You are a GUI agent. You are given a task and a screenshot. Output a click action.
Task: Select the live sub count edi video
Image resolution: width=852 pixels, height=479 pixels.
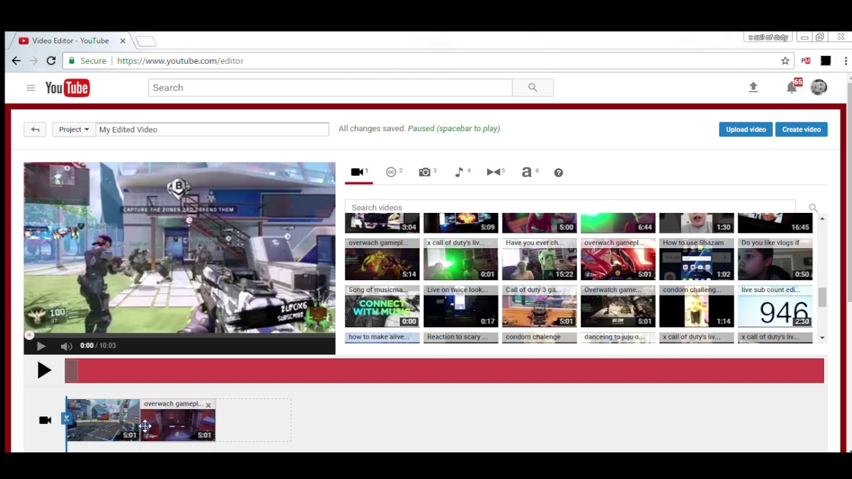[x=775, y=307]
